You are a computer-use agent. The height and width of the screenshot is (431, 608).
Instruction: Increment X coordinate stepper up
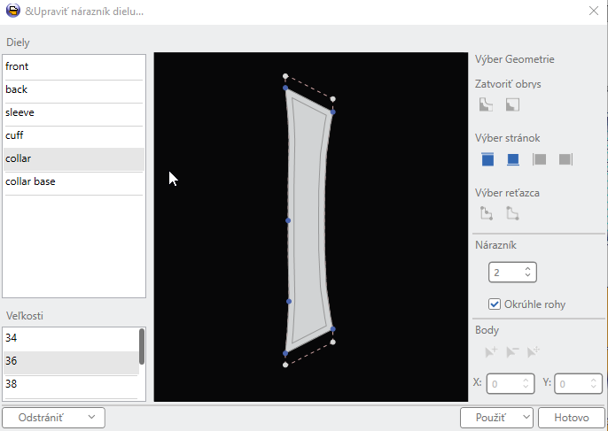tap(526, 380)
